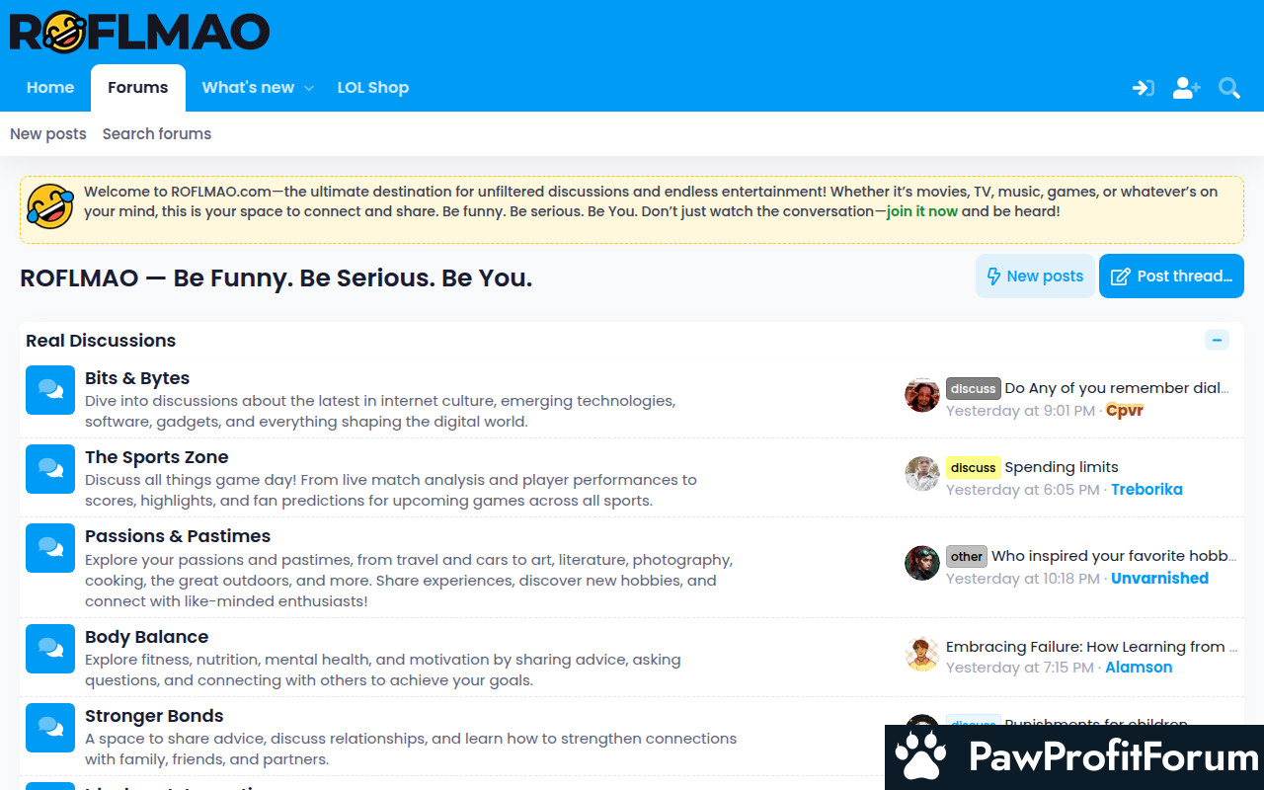
Task: Click the Passions & Pastimes forum chat icon
Action: [50, 548]
